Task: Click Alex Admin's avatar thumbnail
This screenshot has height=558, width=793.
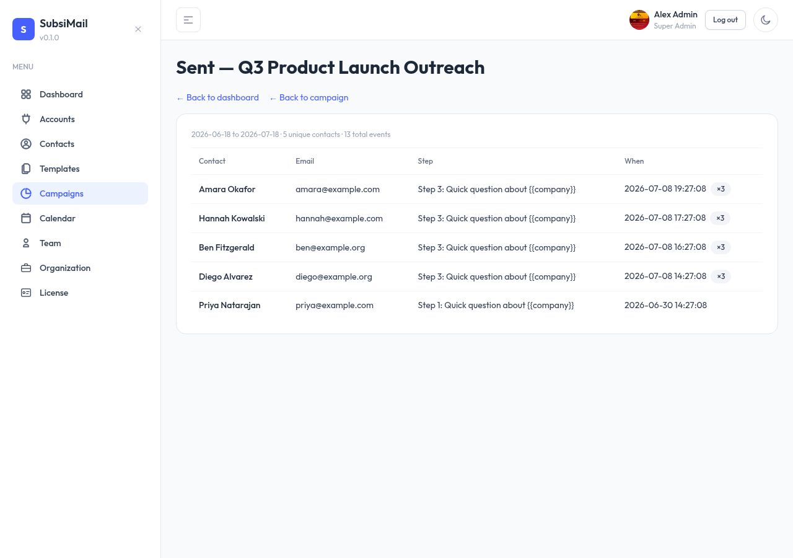Action: [x=639, y=20]
